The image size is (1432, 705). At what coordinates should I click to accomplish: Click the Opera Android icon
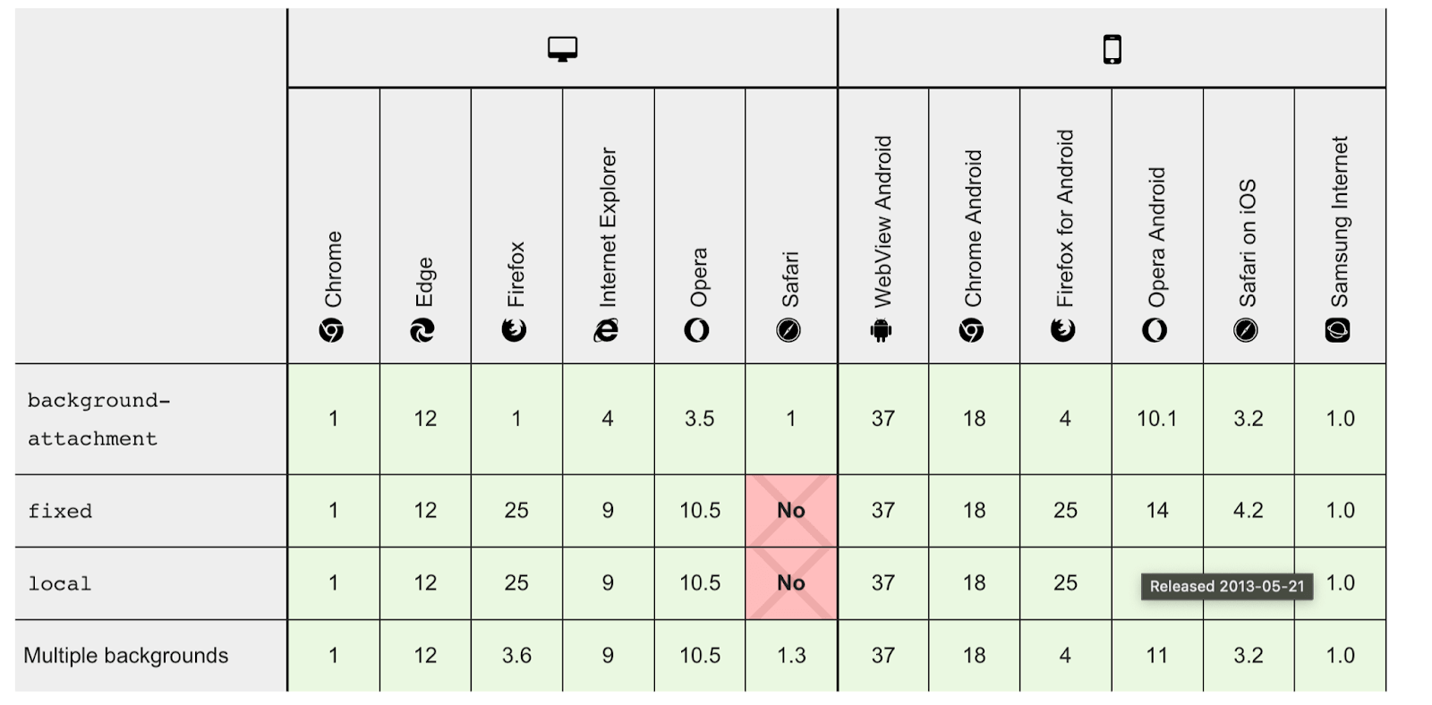coord(1155,331)
